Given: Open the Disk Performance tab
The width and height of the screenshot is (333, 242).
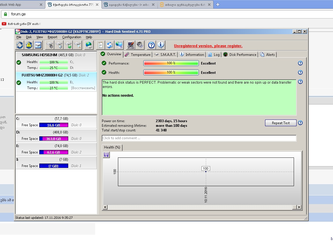Looking at the screenshot, I should point(240,54).
